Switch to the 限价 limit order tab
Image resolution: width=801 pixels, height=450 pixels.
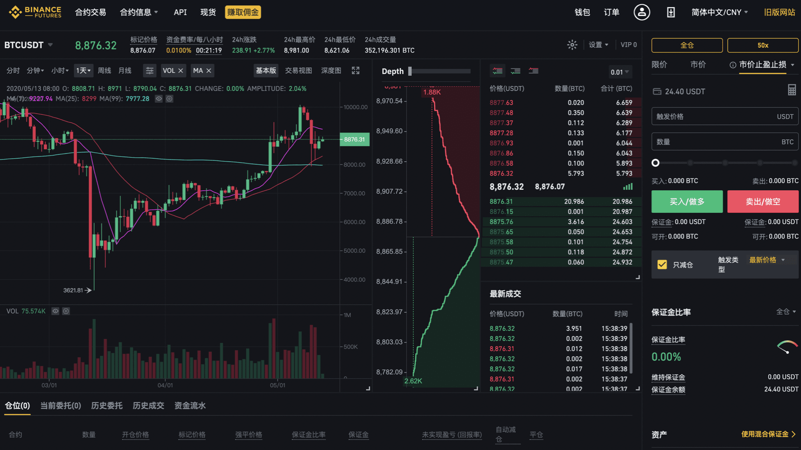[x=660, y=65]
